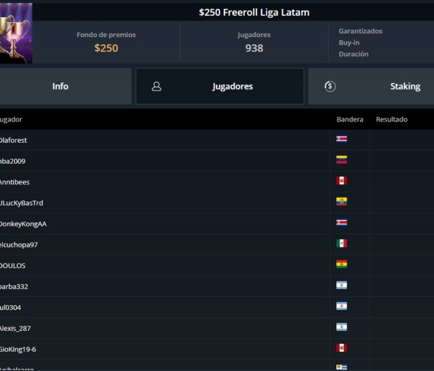The height and width of the screenshot is (371, 434).
Task: Select the barba332 player name
Action: [x=14, y=287]
